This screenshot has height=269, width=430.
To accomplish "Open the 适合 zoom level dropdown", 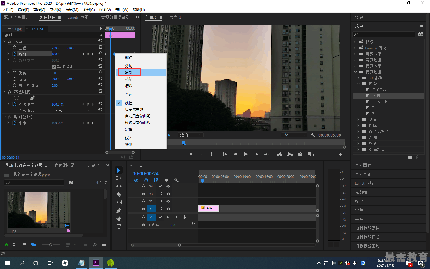I will coord(191,135).
